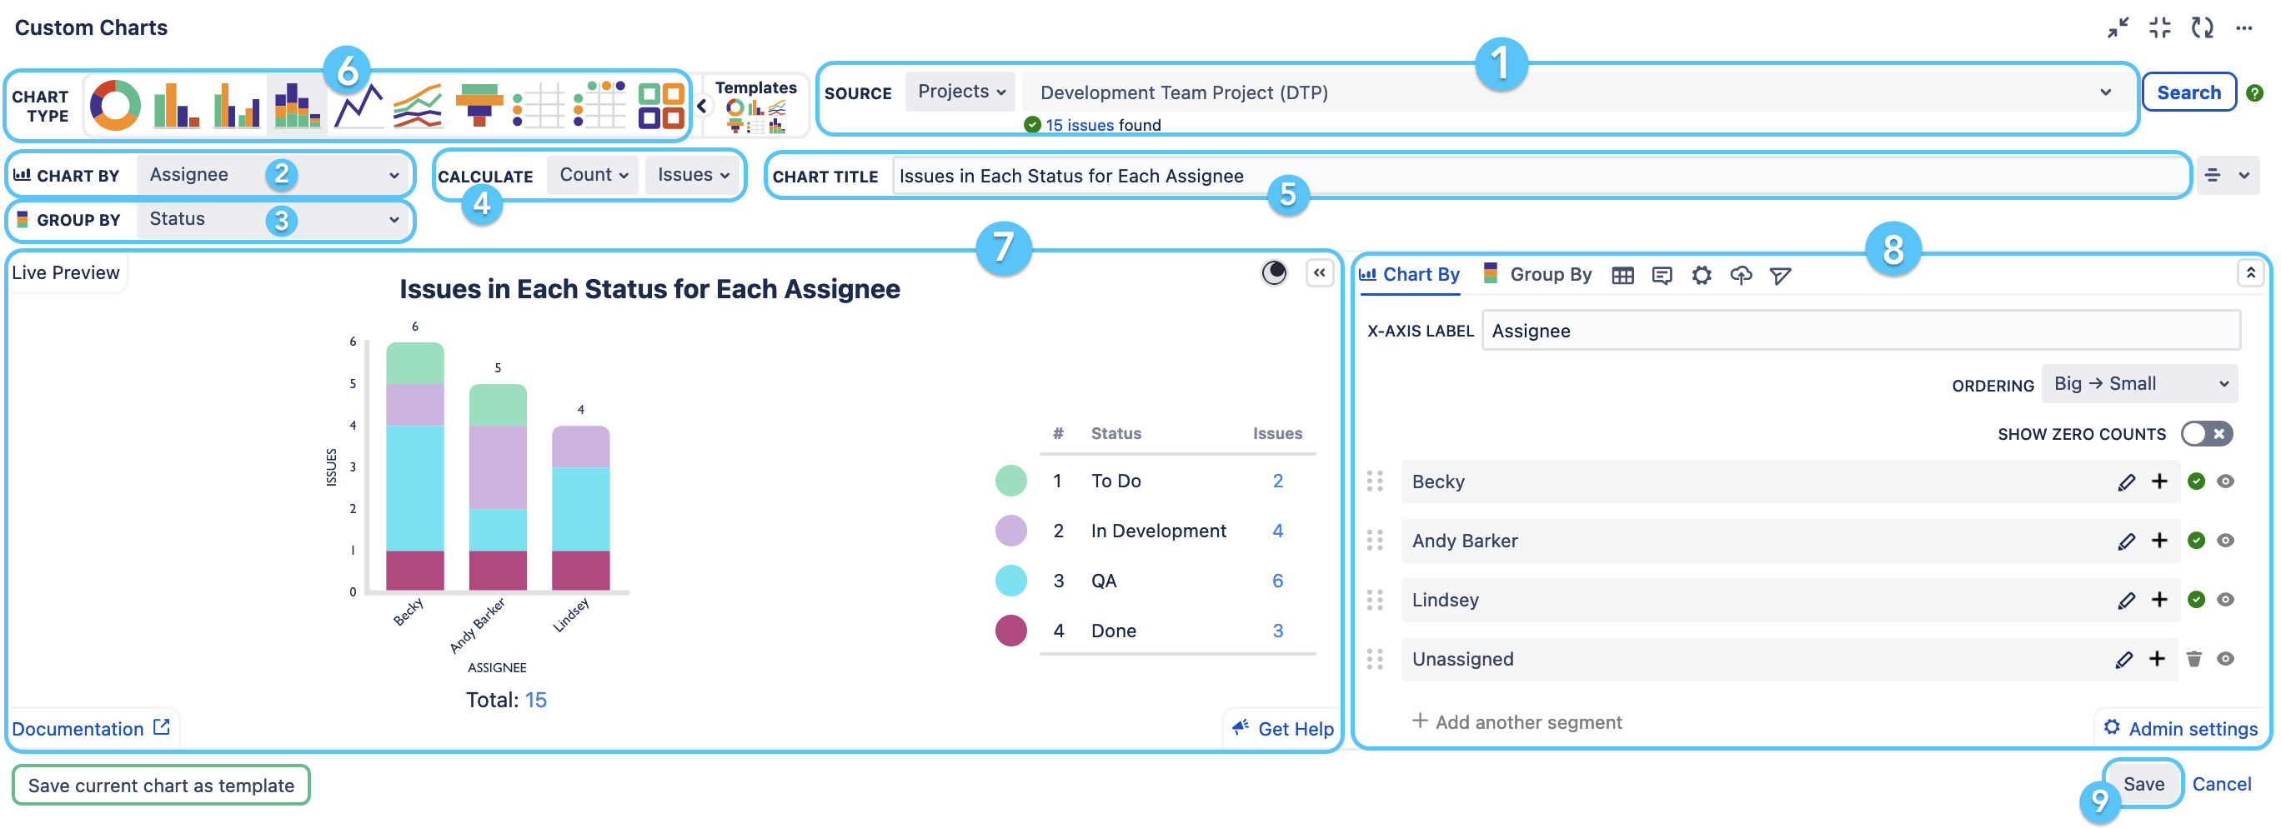Hide the Lindsey segment via eye icon
Image resolution: width=2281 pixels, height=828 pixels.
(x=2225, y=600)
